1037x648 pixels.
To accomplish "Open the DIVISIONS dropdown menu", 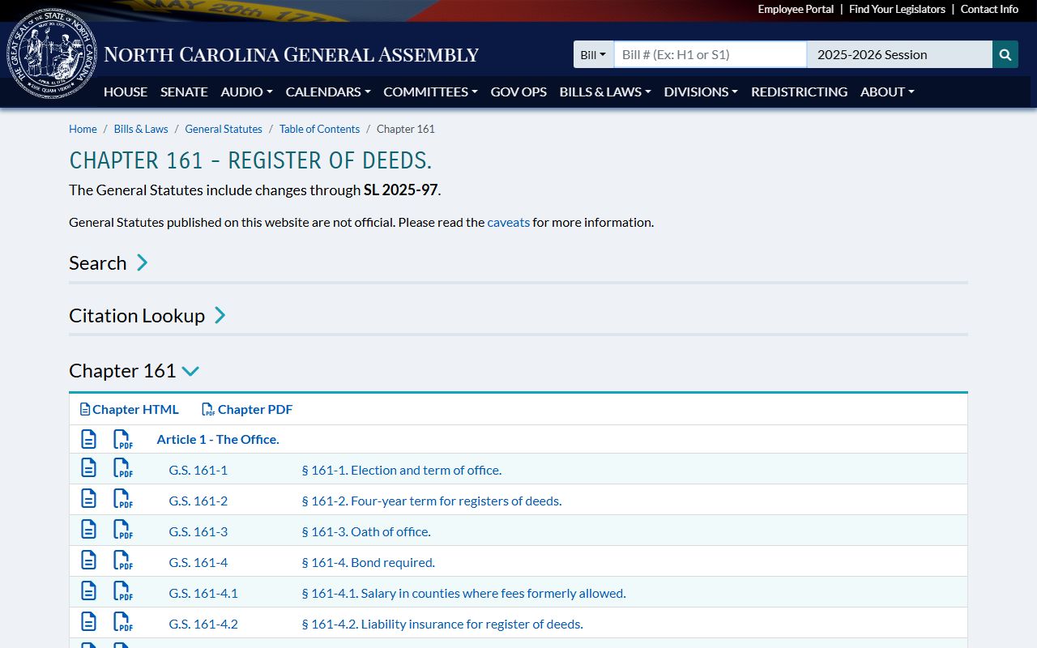I will [x=701, y=92].
